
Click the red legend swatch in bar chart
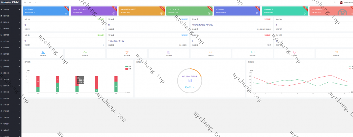tap(127, 69)
